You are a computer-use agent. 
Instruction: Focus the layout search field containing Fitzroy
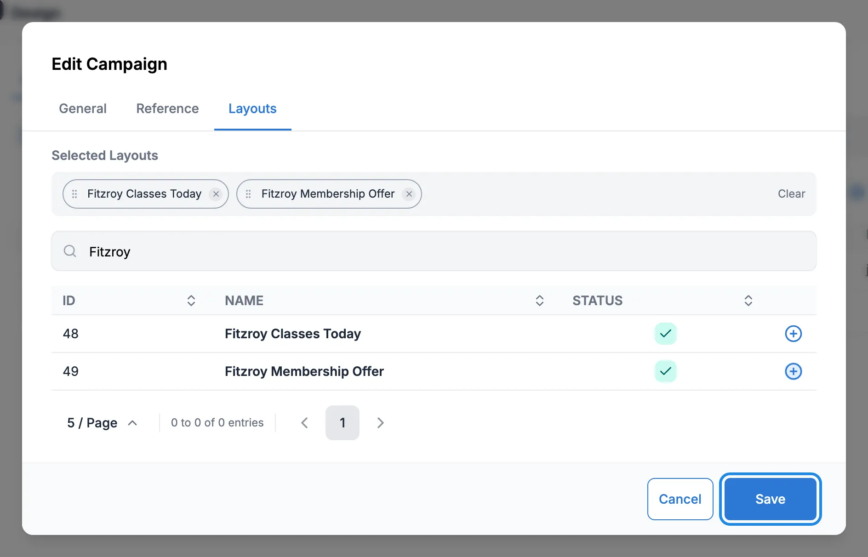434,251
